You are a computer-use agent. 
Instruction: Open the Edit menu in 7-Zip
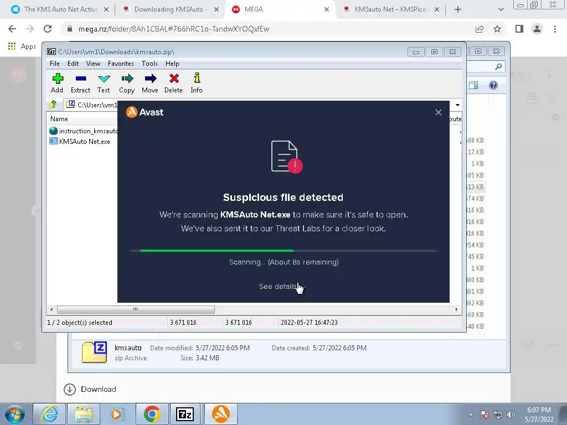(73, 64)
